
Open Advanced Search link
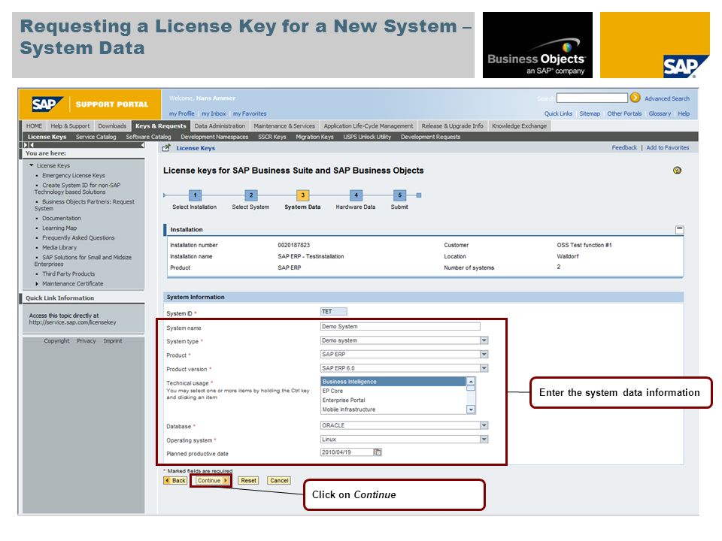pyautogui.click(x=667, y=98)
